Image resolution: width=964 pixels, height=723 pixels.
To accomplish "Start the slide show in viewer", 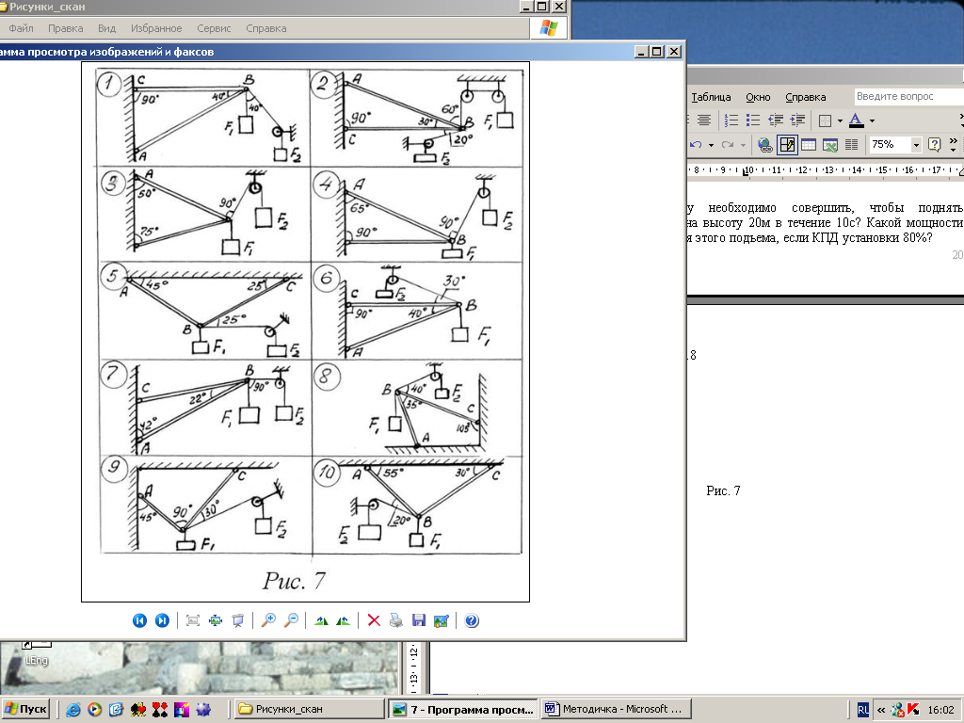I will coord(238,620).
